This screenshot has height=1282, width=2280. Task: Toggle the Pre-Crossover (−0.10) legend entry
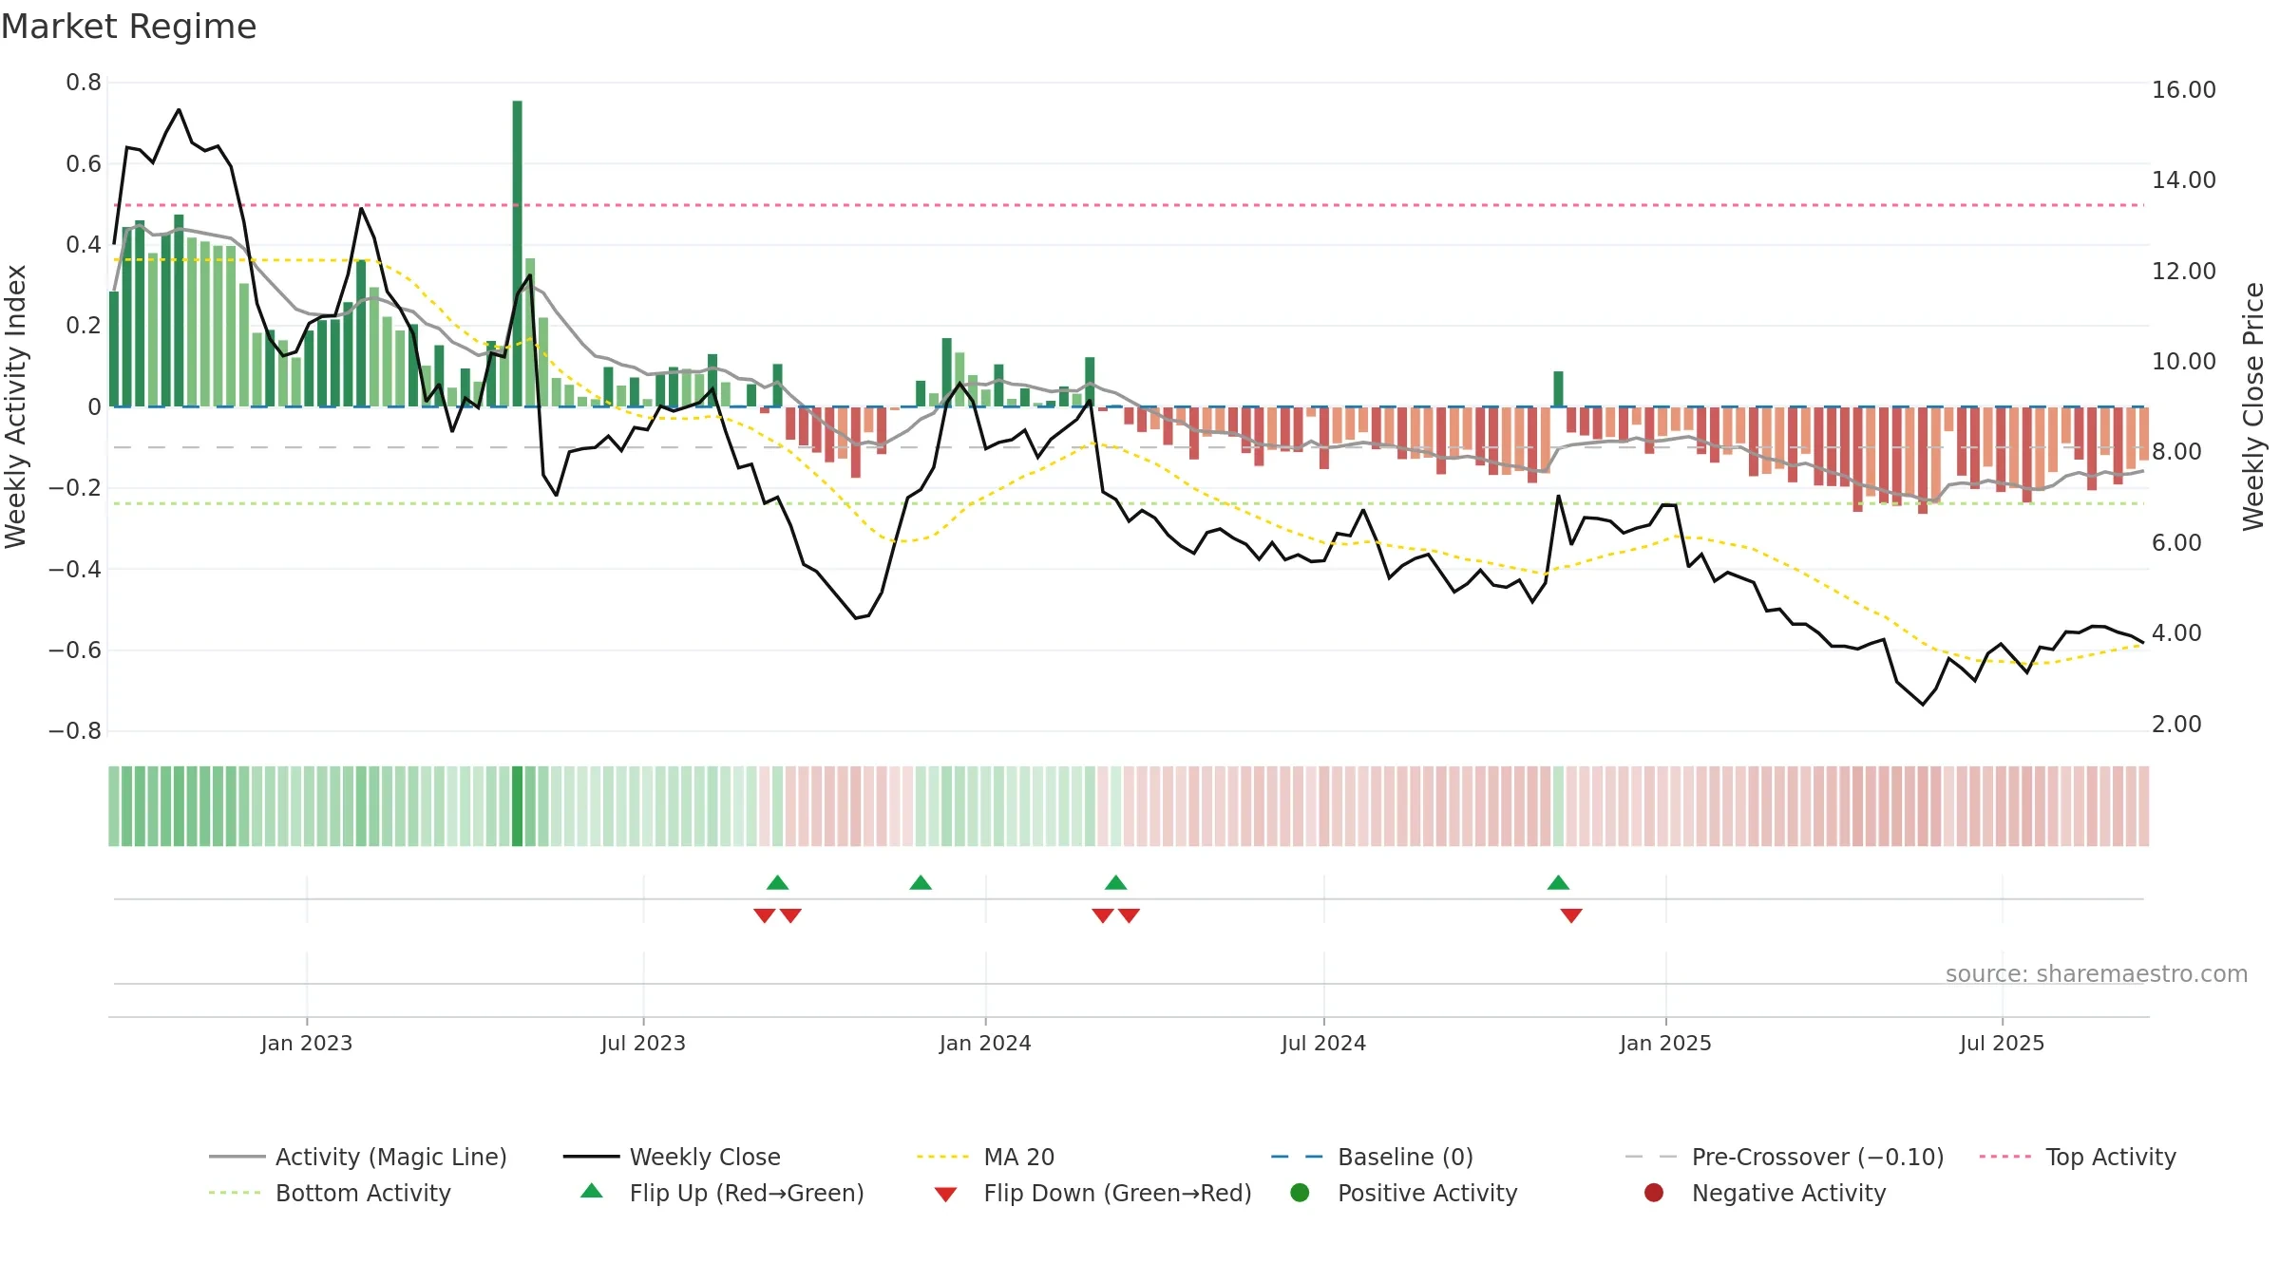[1784, 1157]
